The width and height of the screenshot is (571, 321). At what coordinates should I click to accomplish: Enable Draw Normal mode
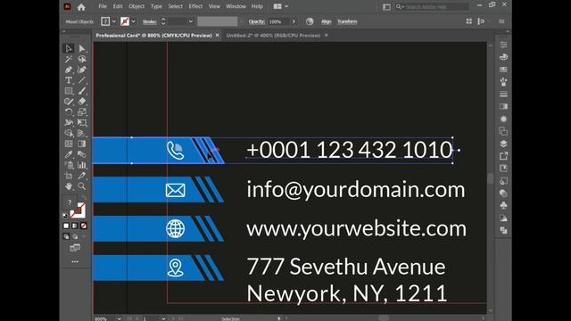pos(66,236)
